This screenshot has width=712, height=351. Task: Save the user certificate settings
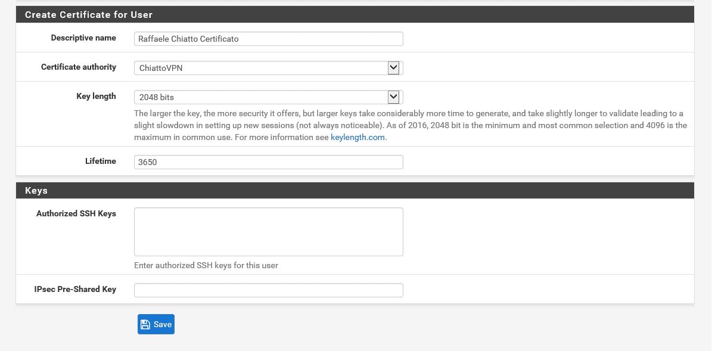tap(156, 324)
